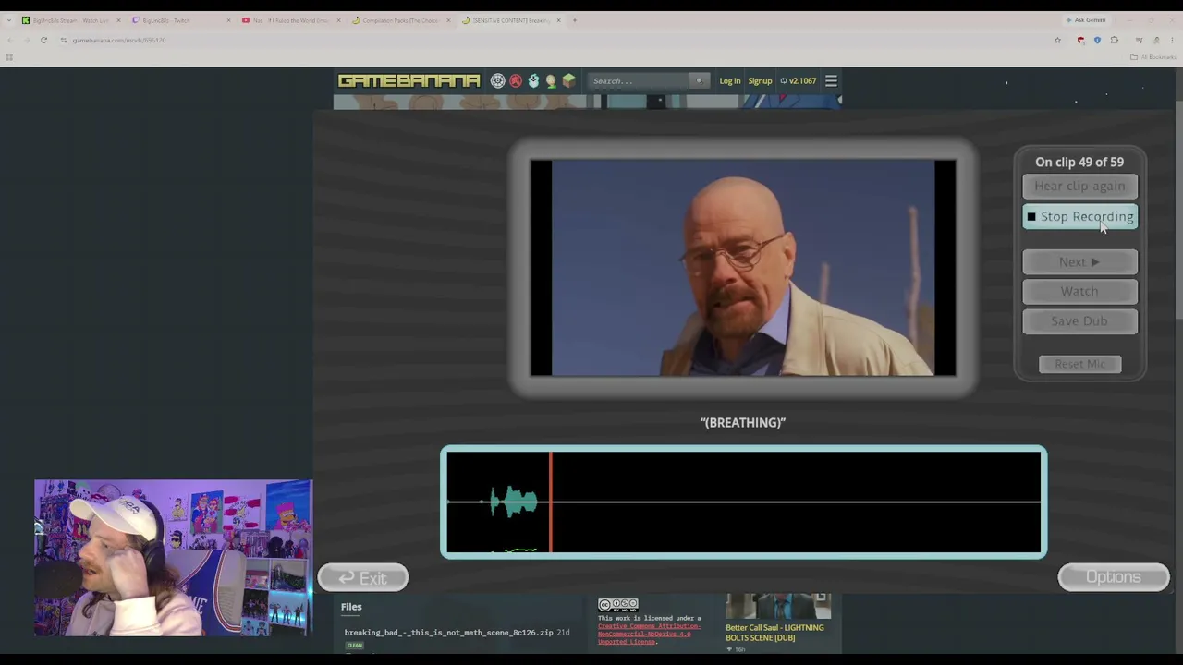Open the v2.1067 version menu
The height and width of the screenshot is (665, 1183).
(x=799, y=81)
